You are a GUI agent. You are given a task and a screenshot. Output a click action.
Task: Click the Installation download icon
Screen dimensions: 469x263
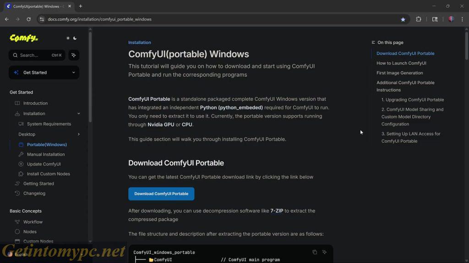(17, 114)
